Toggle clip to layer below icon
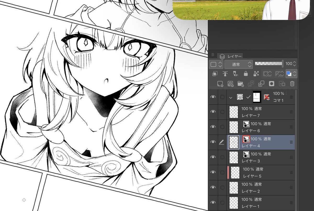This screenshot has height=211, width=314. pyautogui.click(x=215, y=74)
